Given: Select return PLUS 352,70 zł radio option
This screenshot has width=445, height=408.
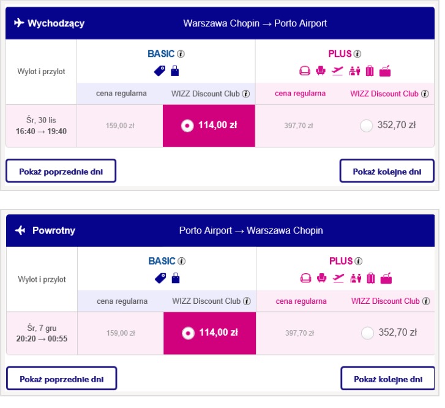Looking at the screenshot, I should tap(367, 333).
